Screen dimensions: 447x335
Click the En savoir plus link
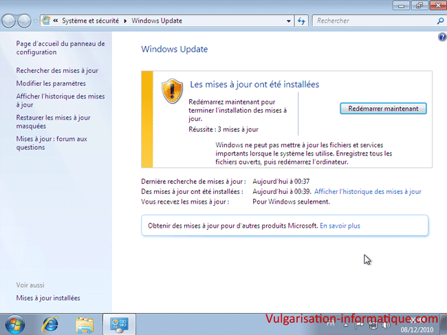click(x=340, y=226)
